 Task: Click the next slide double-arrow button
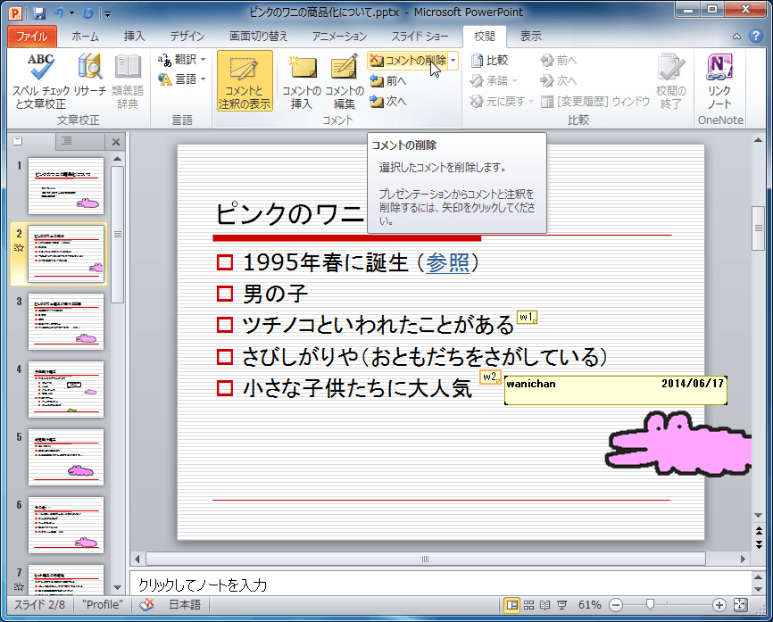[759, 543]
